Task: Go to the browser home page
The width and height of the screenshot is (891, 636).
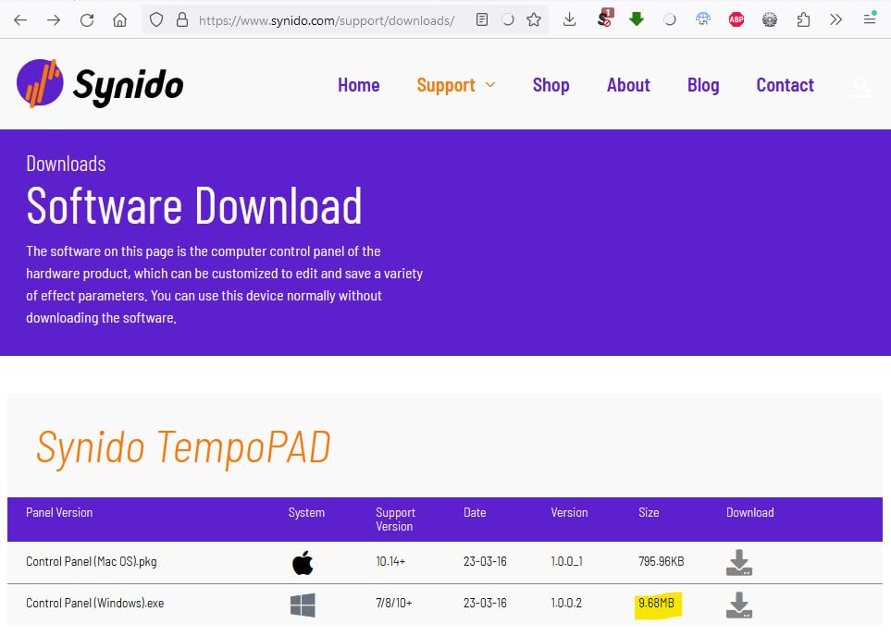Action: 119,19
